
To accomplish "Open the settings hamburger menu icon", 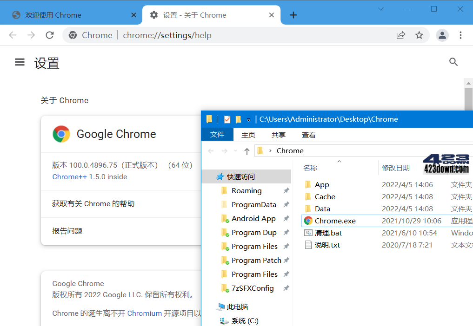I will (20, 62).
